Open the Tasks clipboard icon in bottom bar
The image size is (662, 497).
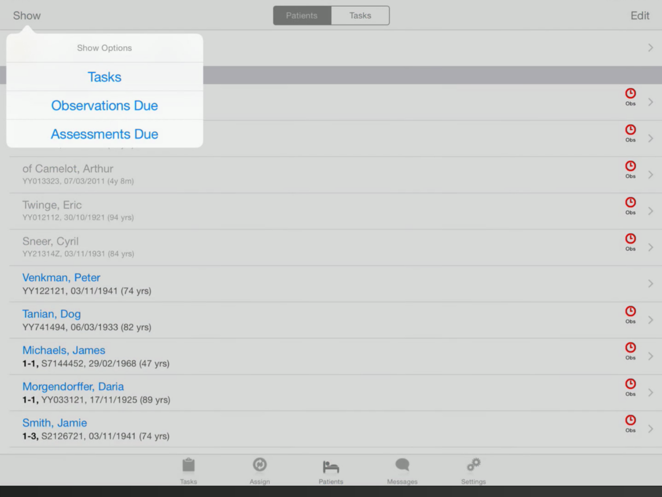pyautogui.click(x=189, y=466)
